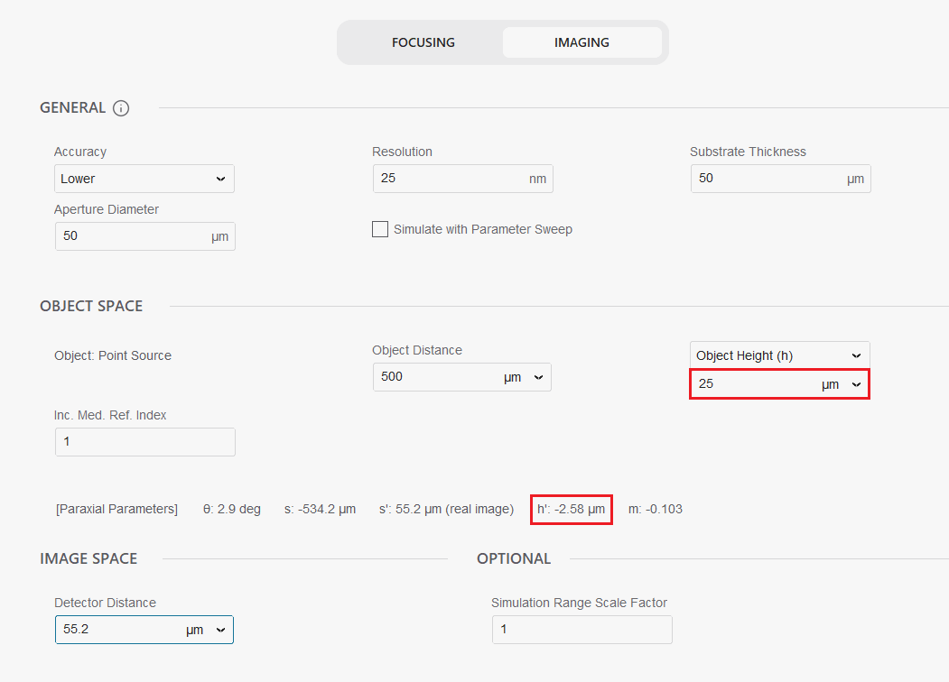Click the Object Distance value field
This screenshot has height=682, width=949.
point(435,377)
